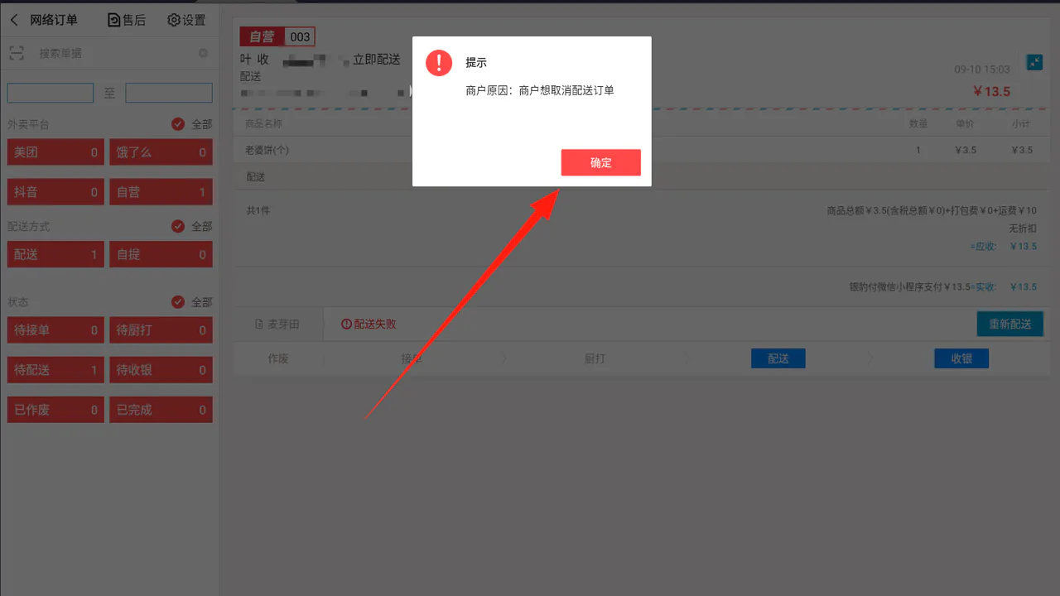
Task: Click the blue 配送 step button
Action: pyautogui.click(x=778, y=358)
